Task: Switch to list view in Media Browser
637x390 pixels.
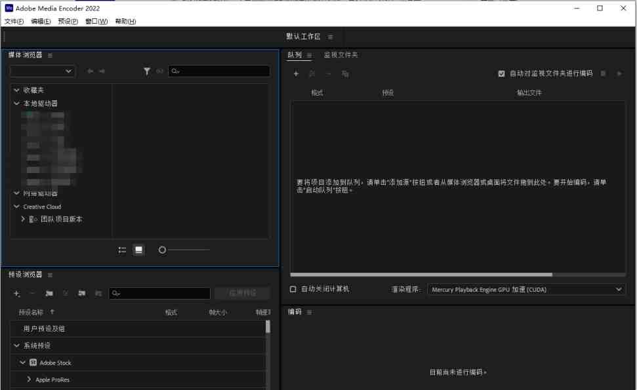Action: pyautogui.click(x=122, y=250)
